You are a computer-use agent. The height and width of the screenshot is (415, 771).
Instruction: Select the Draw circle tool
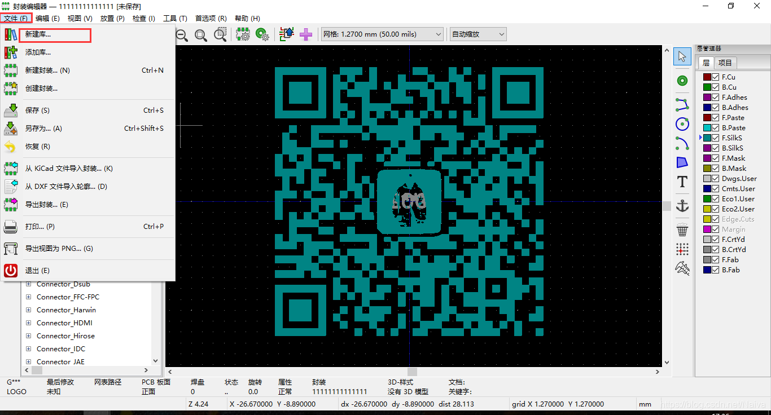(682, 124)
